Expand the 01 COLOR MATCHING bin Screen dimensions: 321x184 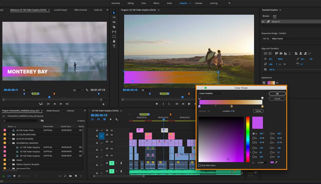9,135
